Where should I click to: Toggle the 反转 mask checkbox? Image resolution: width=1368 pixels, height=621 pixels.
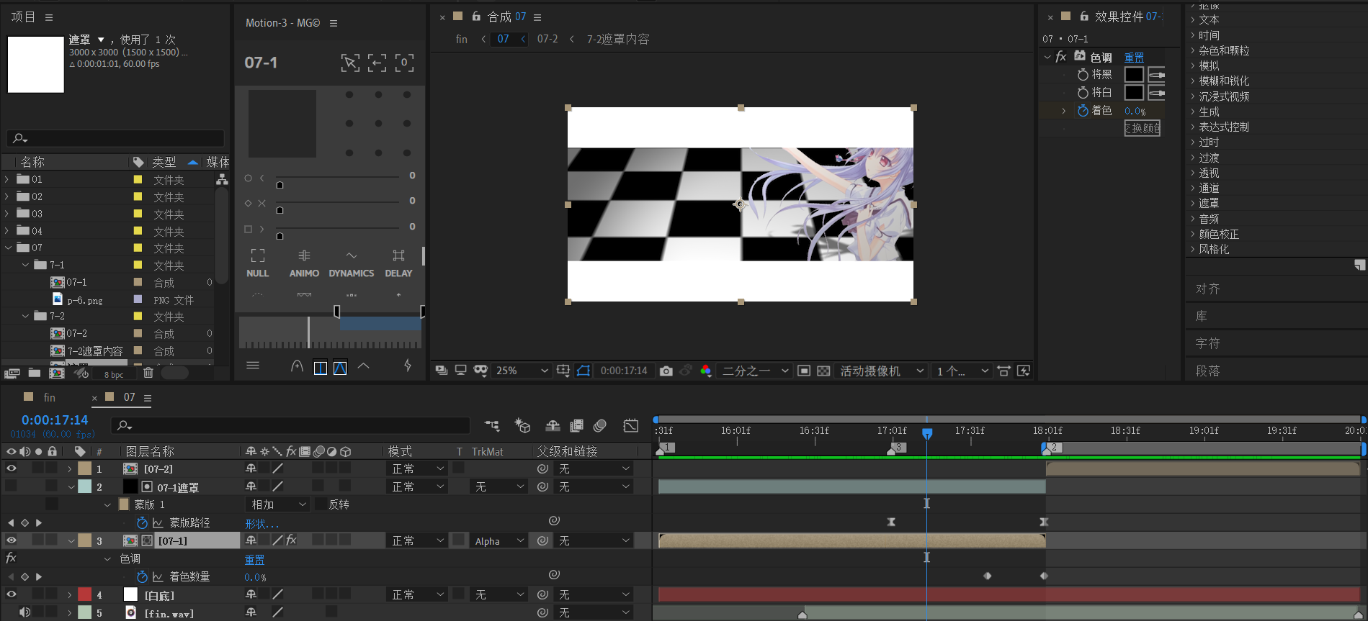(321, 504)
